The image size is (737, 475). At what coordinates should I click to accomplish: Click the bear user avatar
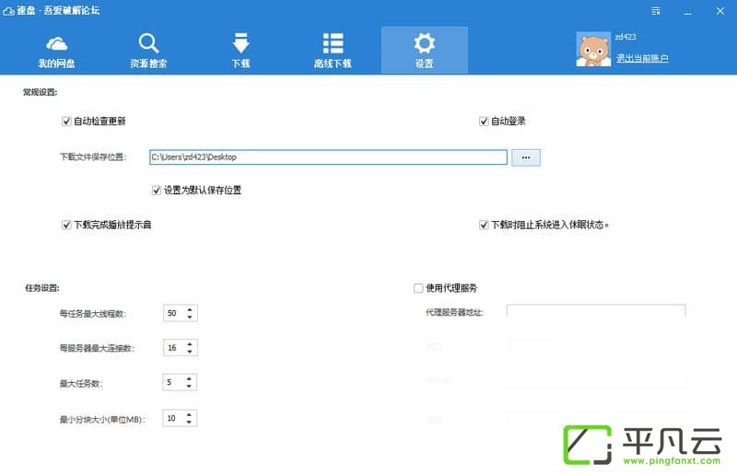pos(593,50)
